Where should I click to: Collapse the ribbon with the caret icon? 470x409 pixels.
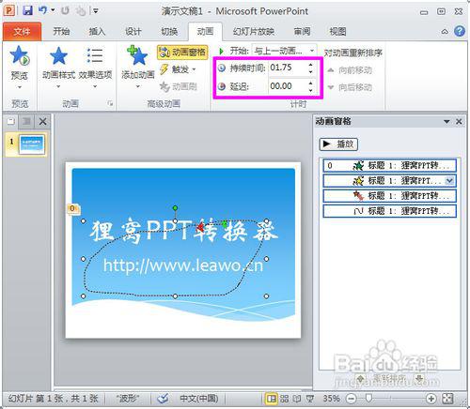point(445,32)
